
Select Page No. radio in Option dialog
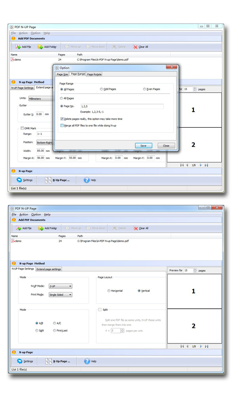[61, 106]
